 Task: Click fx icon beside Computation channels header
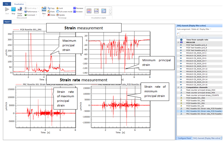click(x=181, y=87)
